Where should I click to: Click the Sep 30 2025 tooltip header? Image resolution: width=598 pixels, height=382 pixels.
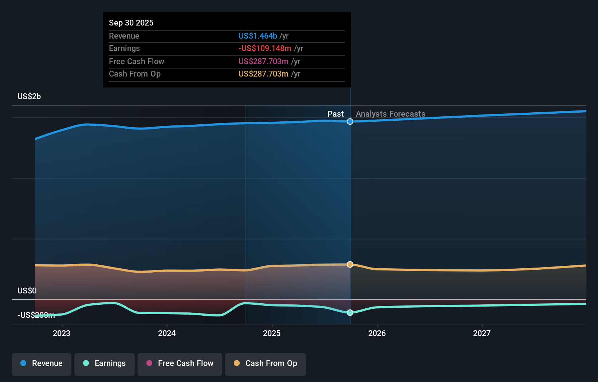(x=131, y=22)
